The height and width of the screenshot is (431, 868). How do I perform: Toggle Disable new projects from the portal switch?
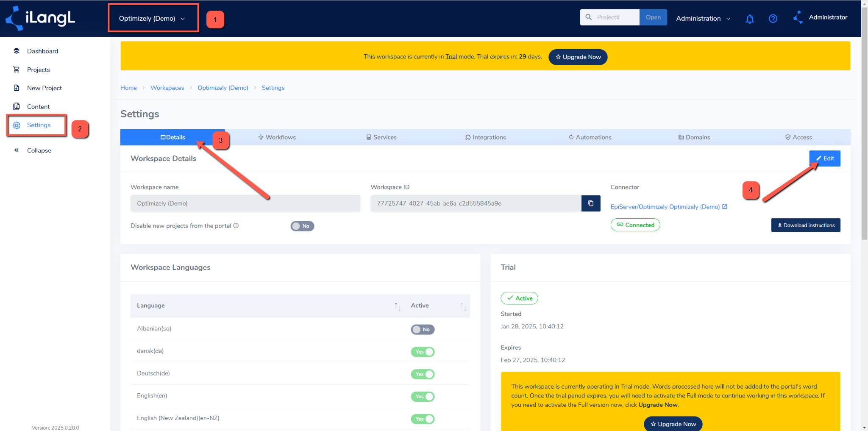coord(302,226)
